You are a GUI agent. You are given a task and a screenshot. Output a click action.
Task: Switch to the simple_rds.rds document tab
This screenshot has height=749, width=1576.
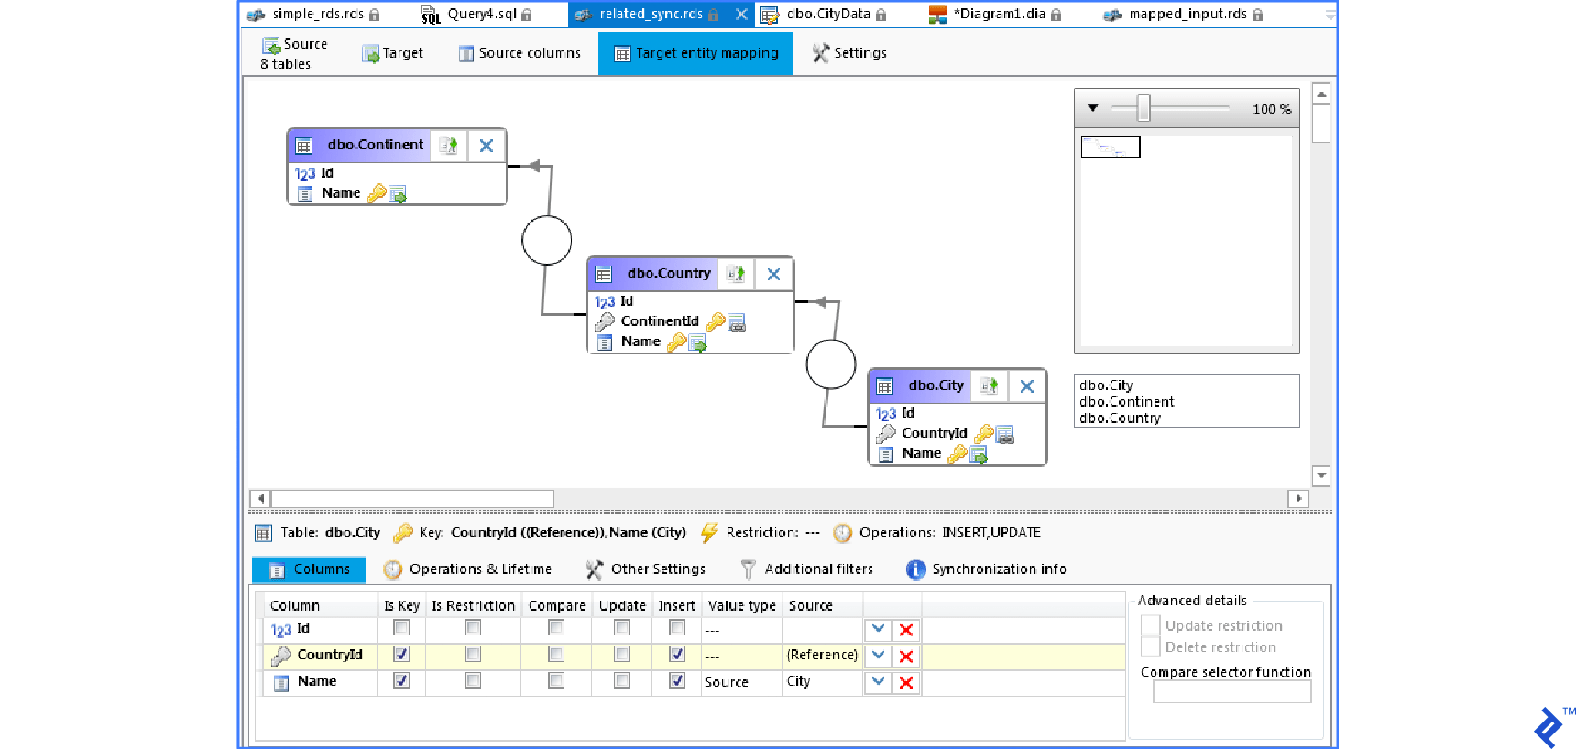[x=312, y=14]
